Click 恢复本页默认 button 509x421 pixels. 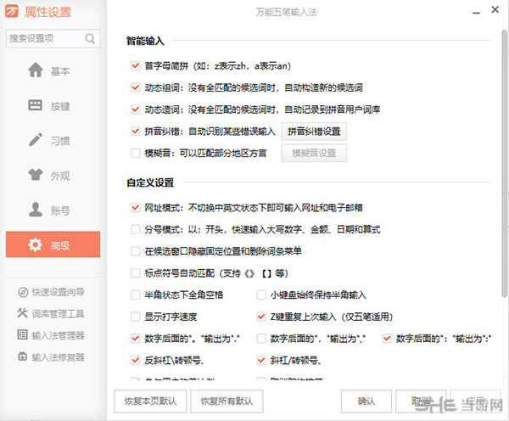click(150, 401)
